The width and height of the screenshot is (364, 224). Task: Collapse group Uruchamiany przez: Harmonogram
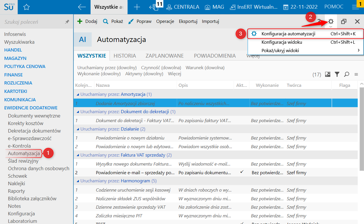pos(78,181)
